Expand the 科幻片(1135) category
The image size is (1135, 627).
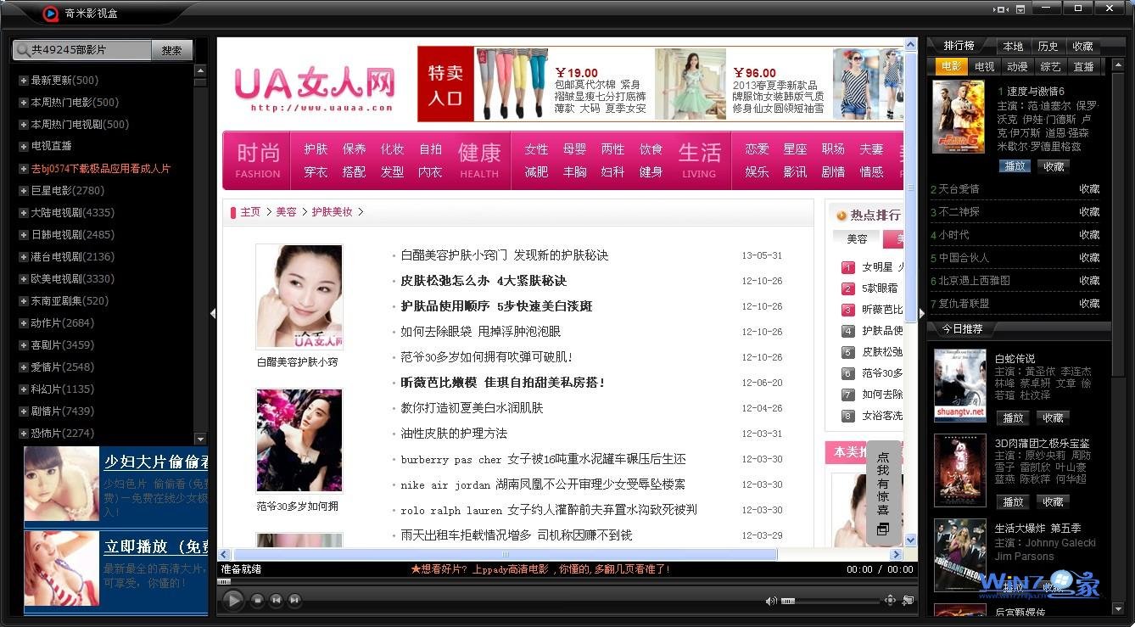[x=24, y=389]
